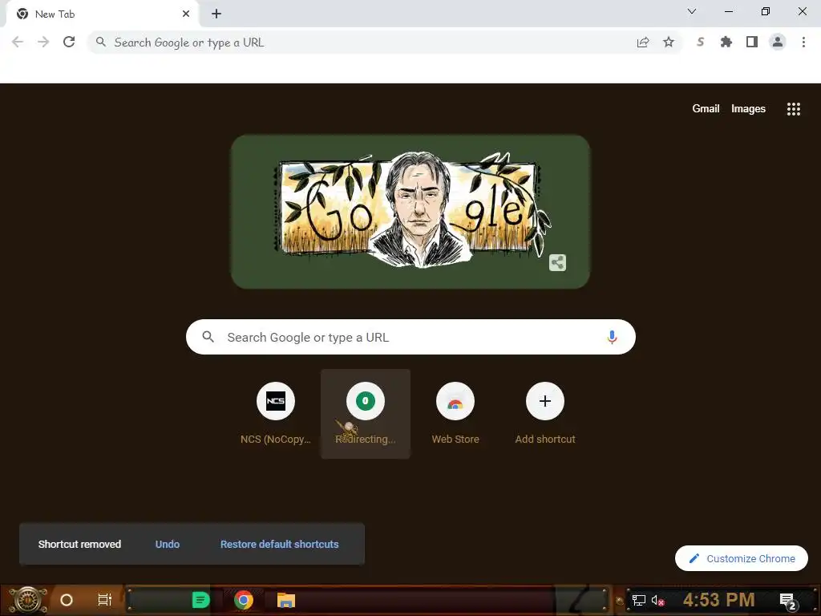The height and width of the screenshot is (616, 821).
Task: Click the Google doodle image
Action: point(410,212)
